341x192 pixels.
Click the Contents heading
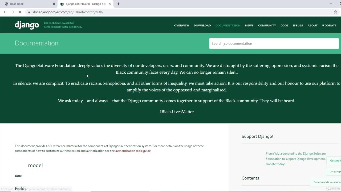tap(250, 178)
